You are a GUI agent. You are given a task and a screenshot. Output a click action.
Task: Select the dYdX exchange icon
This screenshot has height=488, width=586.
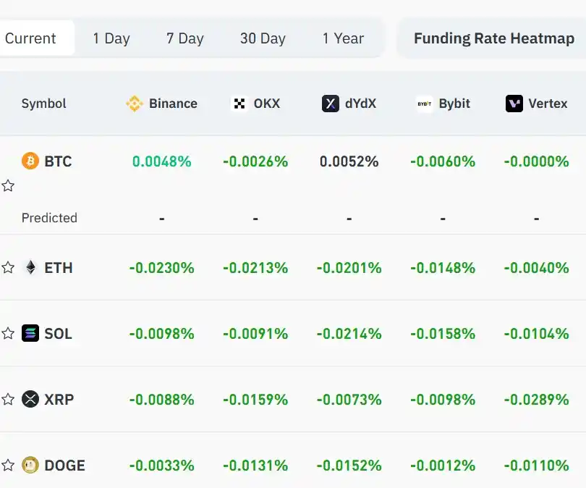pos(331,104)
